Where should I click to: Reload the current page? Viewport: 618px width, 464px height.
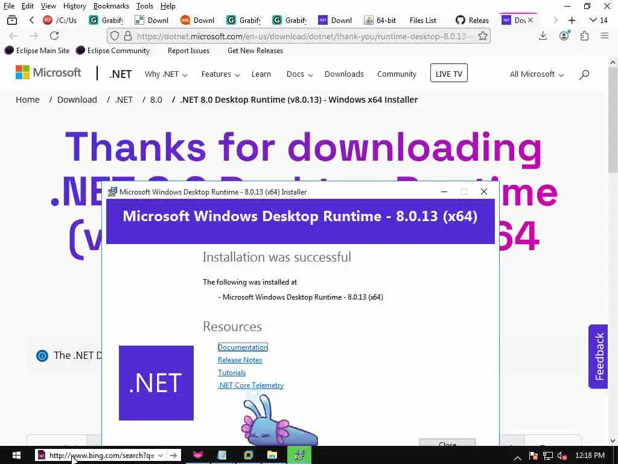click(x=54, y=36)
